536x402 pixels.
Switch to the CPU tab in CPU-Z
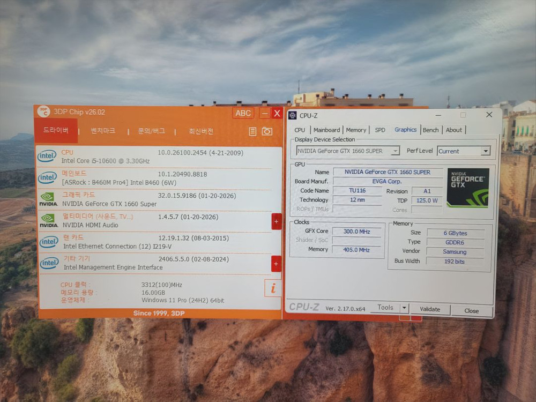point(300,130)
